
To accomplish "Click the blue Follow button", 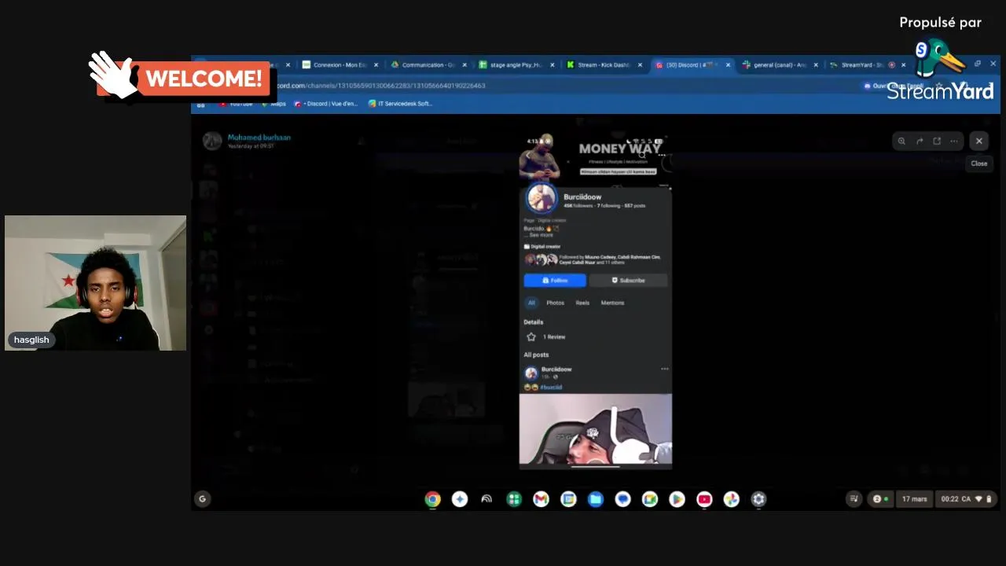I will (x=555, y=281).
